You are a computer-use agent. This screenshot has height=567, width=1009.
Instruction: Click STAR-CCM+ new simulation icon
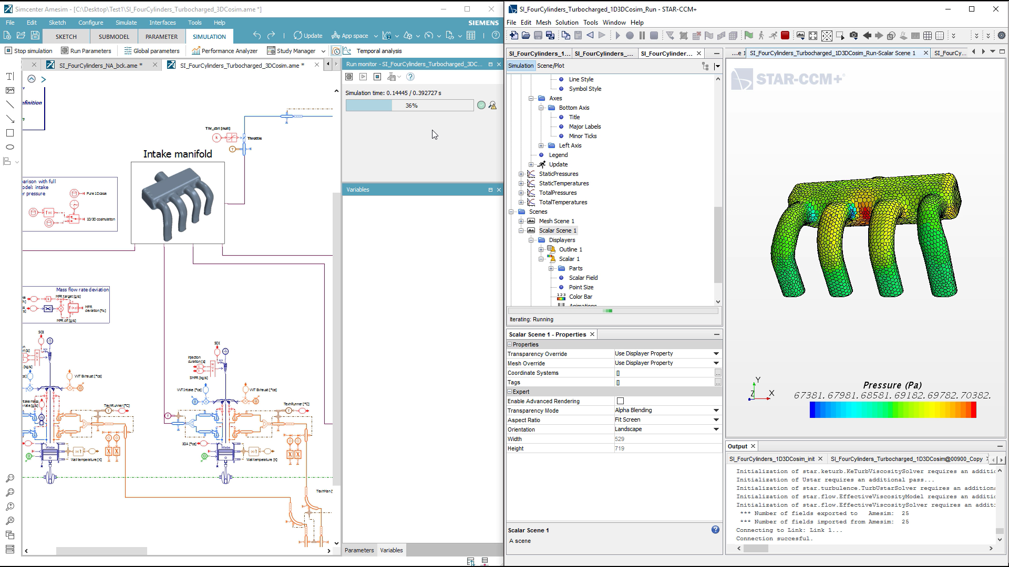(513, 36)
